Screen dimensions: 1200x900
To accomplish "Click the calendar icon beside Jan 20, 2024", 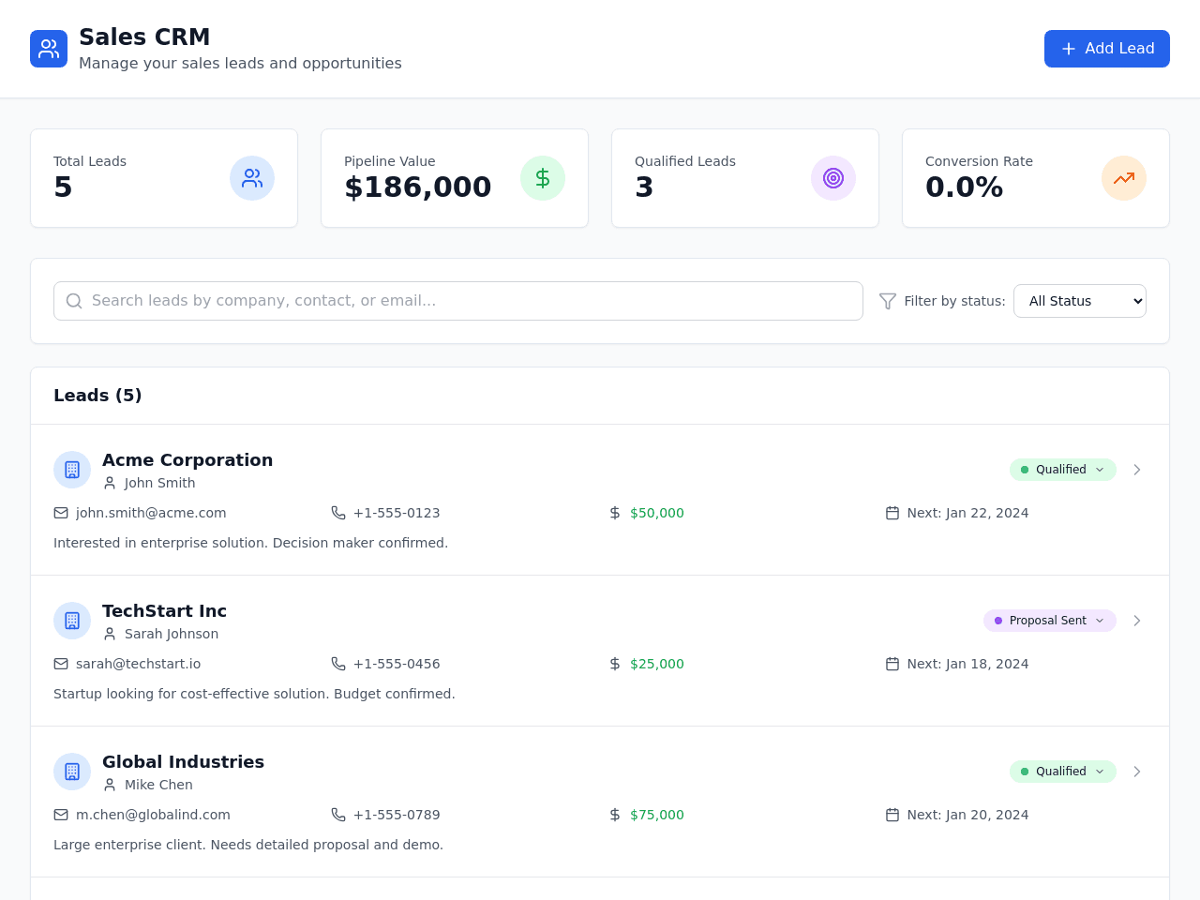I will pos(892,815).
